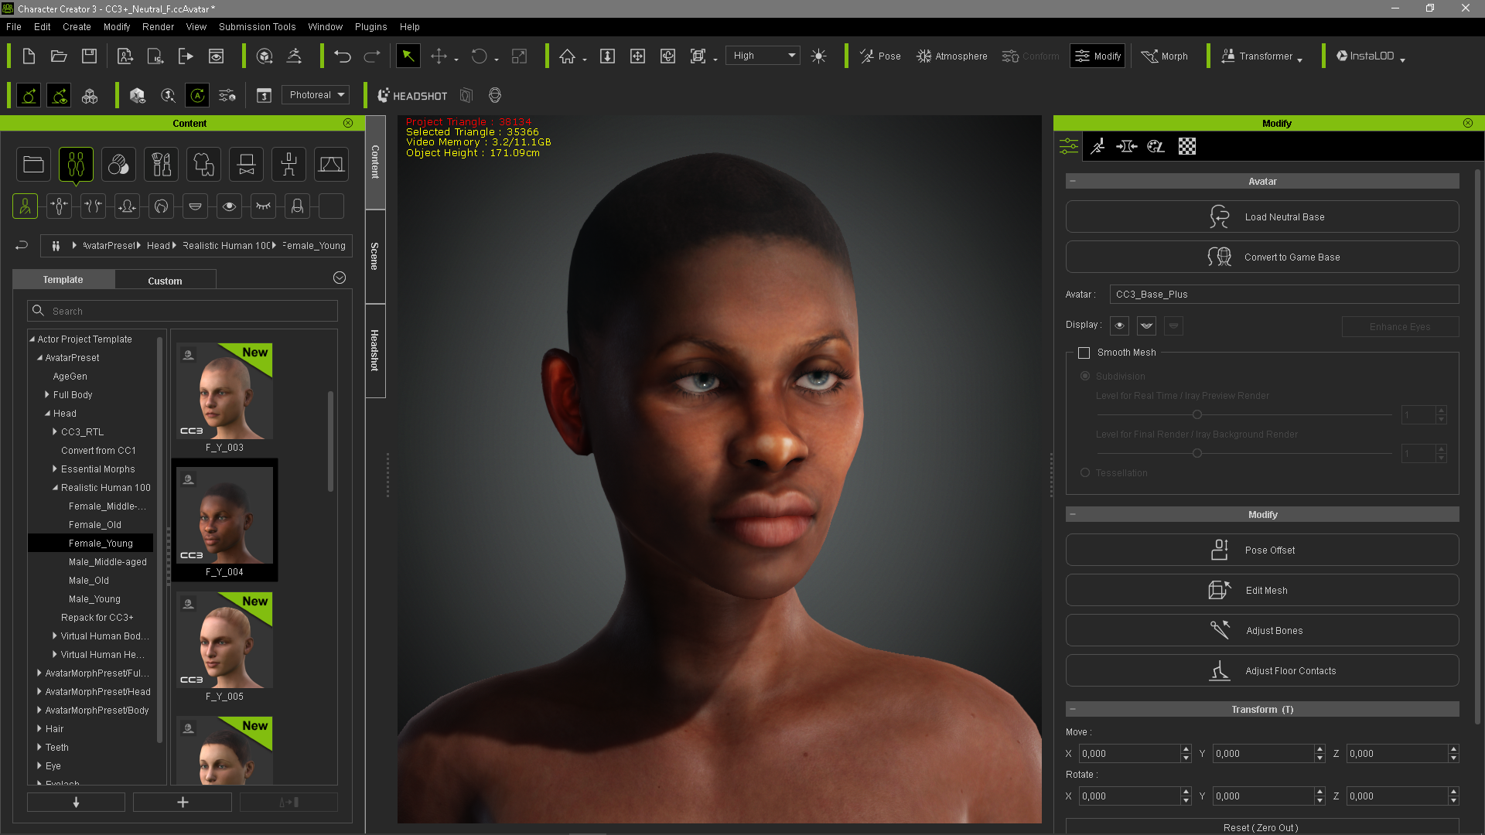The height and width of the screenshot is (835, 1485).
Task: Click the Pose Offset button
Action: [x=1262, y=550]
